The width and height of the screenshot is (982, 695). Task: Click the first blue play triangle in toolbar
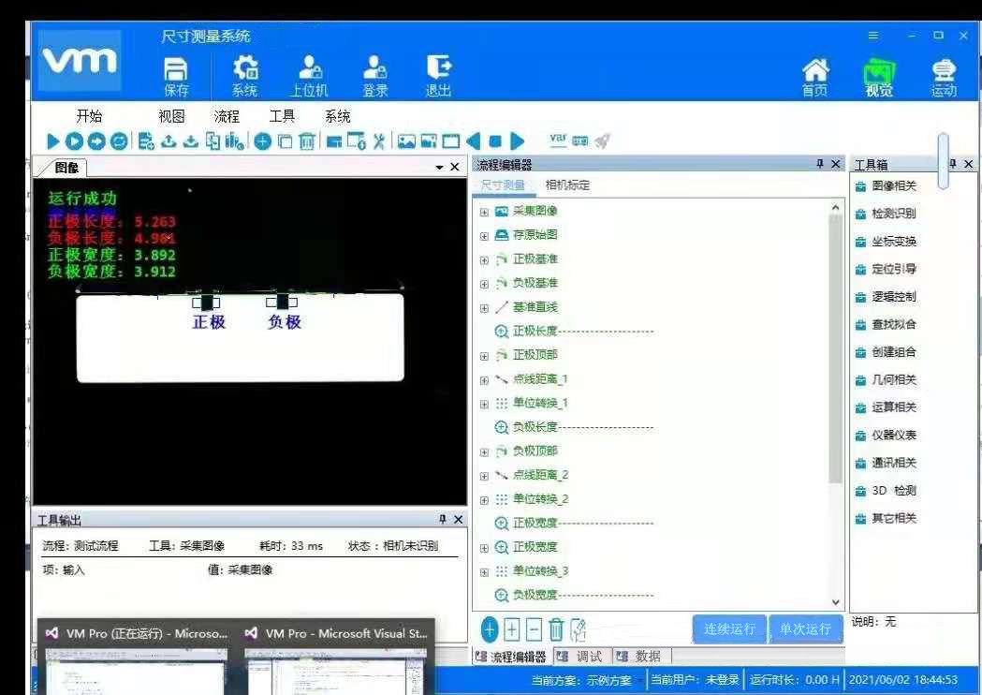(x=53, y=141)
